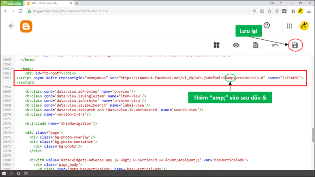
Task: Collapse the fold arrow at line 2981
Action: tap(13, 165)
